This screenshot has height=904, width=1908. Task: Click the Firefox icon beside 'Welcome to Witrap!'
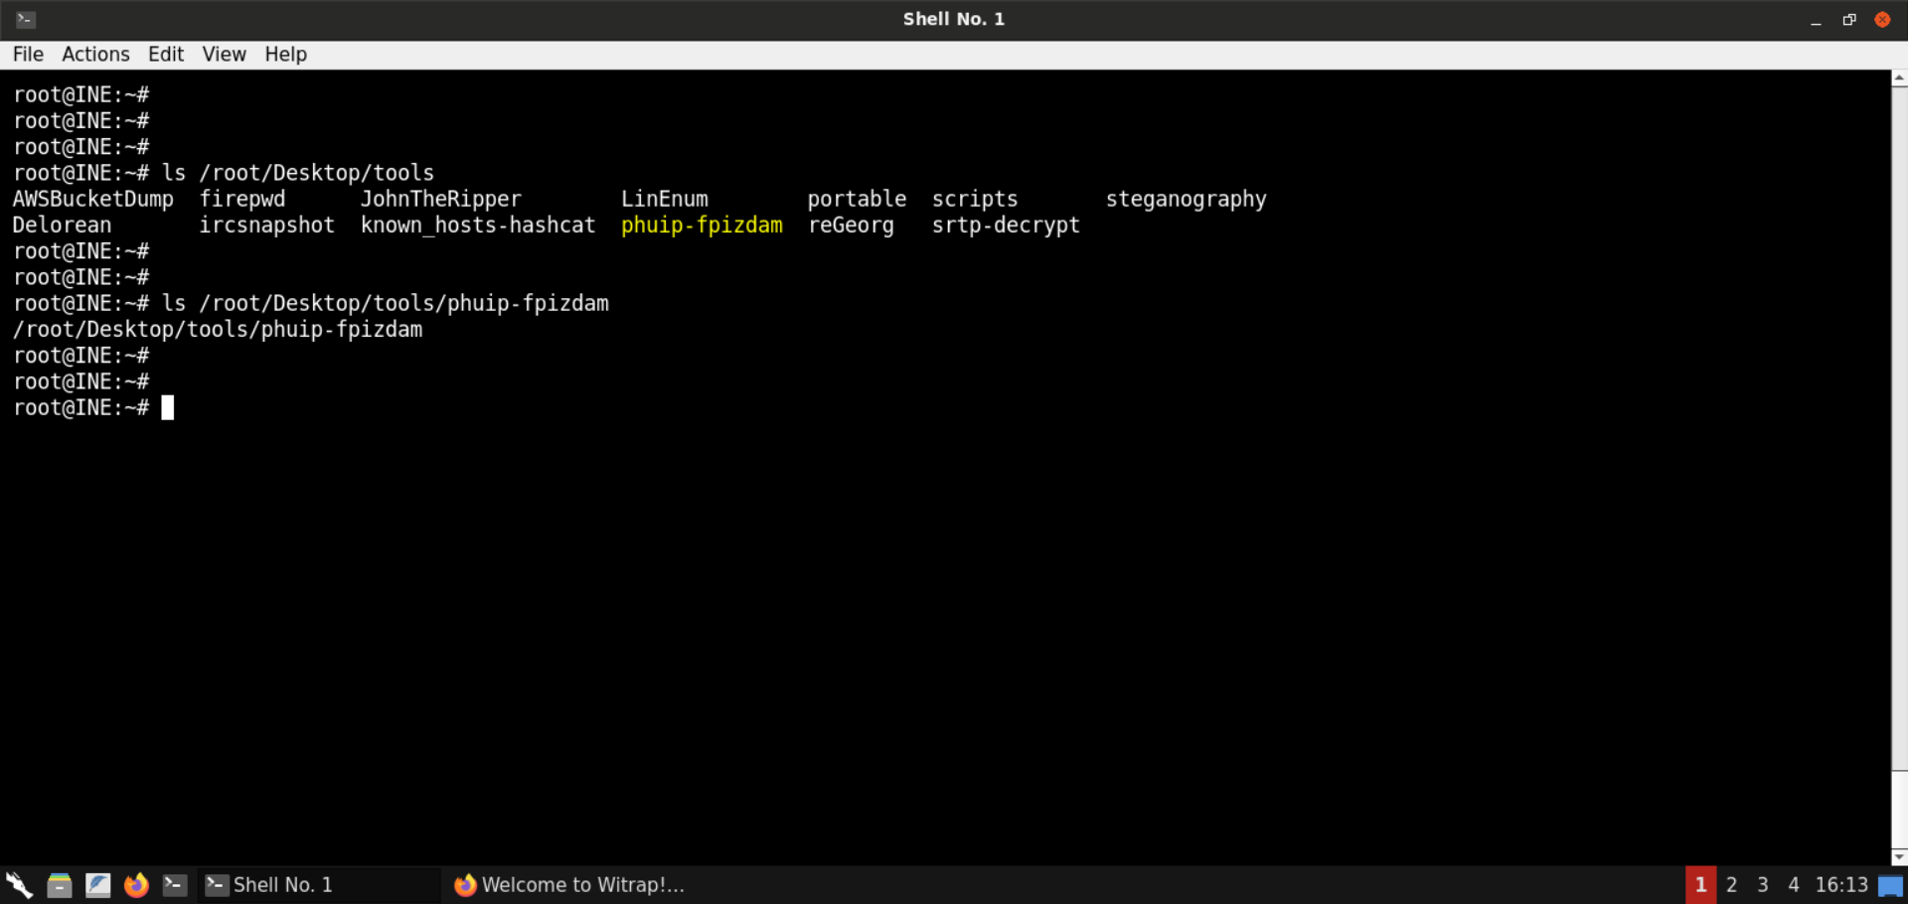point(465,884)
